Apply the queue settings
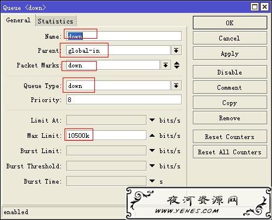The image size is (272, 220). click(x=230, y=53)
